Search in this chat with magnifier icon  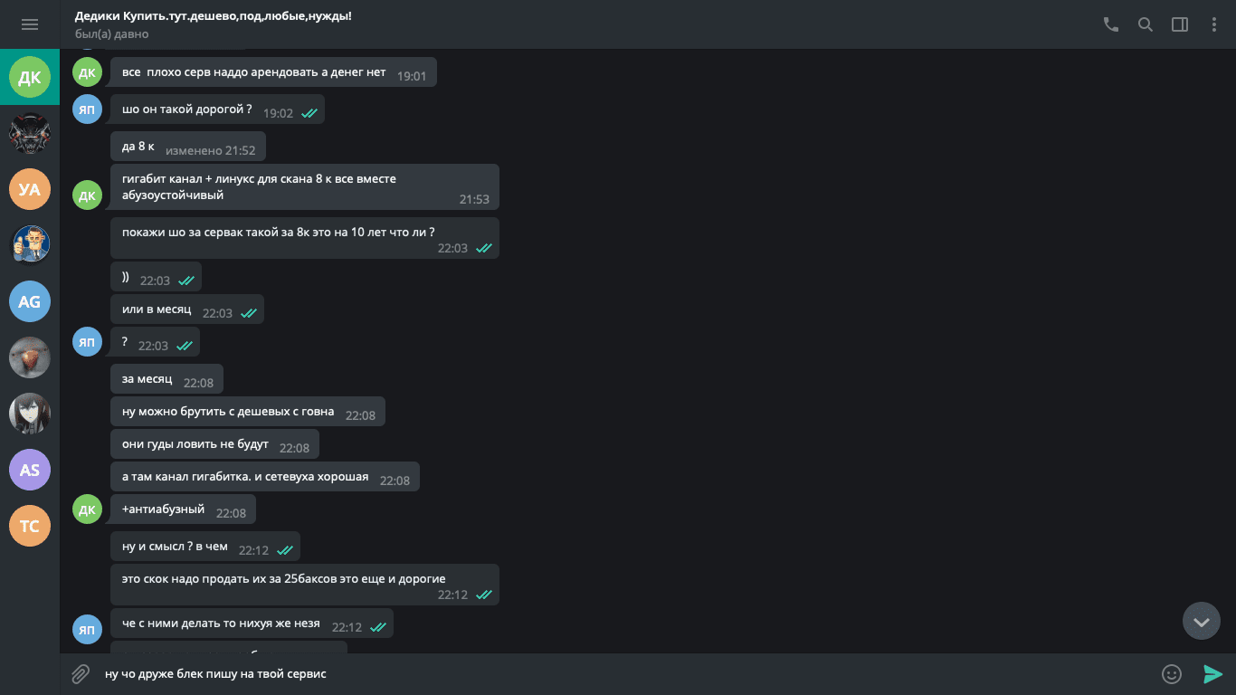point(1146,24)
